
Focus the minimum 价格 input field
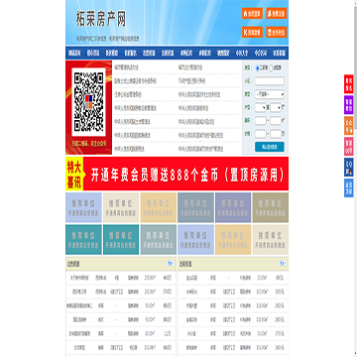click(261, 134)
